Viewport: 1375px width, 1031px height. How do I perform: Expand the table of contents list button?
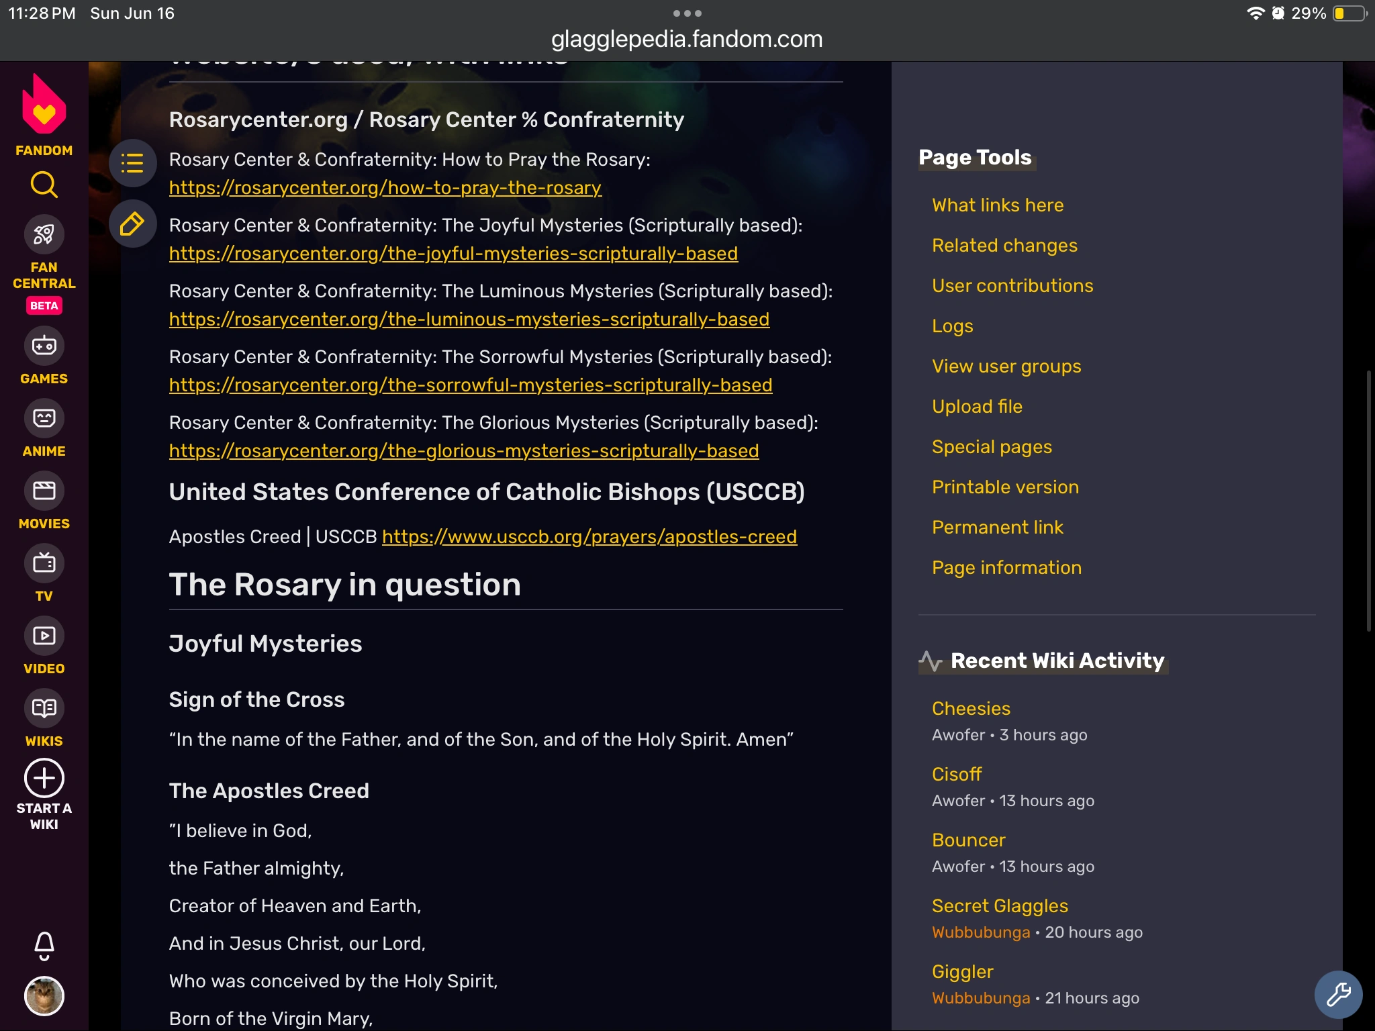click(x=132, y=163)
